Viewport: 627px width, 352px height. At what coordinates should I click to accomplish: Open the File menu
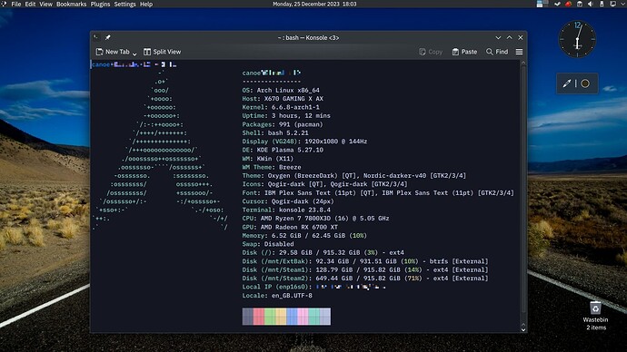[16, 4]
